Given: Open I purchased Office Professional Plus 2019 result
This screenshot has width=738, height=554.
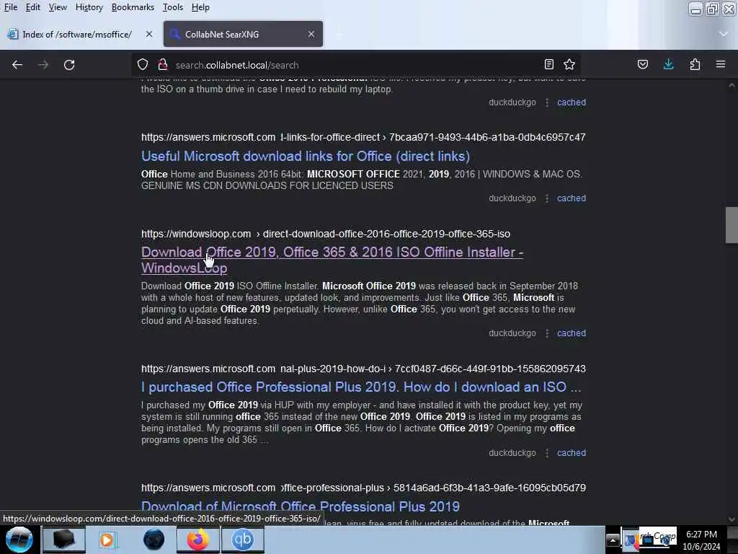Looking at the screenshot, I should [361, 387].
